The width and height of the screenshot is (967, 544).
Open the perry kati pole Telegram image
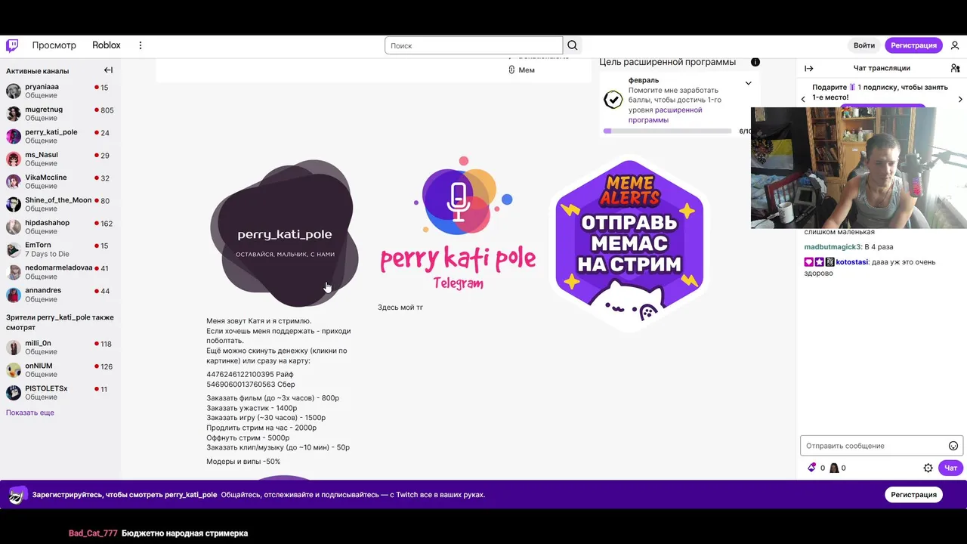(x=458, y=224)
